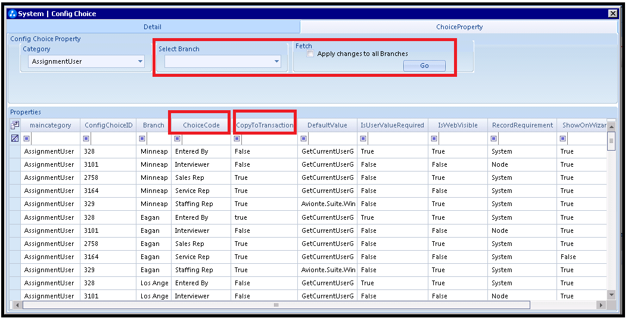Switch to the ChoiceProperty tab

pyautogui.click(x=459, y=27)
